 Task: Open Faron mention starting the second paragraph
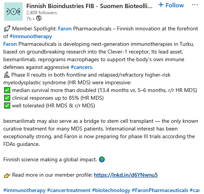point(10,44)
